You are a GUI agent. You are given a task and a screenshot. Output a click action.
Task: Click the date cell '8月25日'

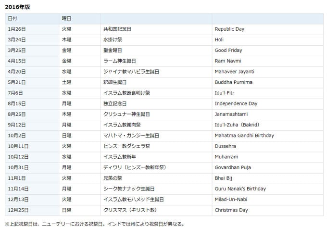tap(32, 114)
